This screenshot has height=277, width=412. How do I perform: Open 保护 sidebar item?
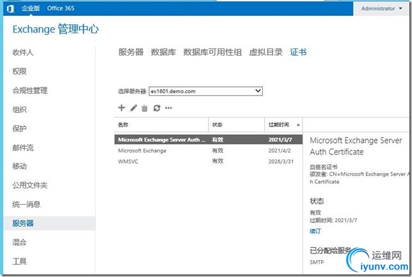(19, 128)
